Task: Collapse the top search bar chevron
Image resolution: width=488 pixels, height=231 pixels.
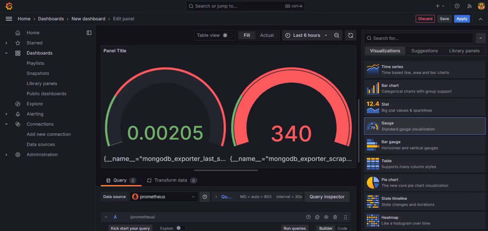Action: coord(480,19)
